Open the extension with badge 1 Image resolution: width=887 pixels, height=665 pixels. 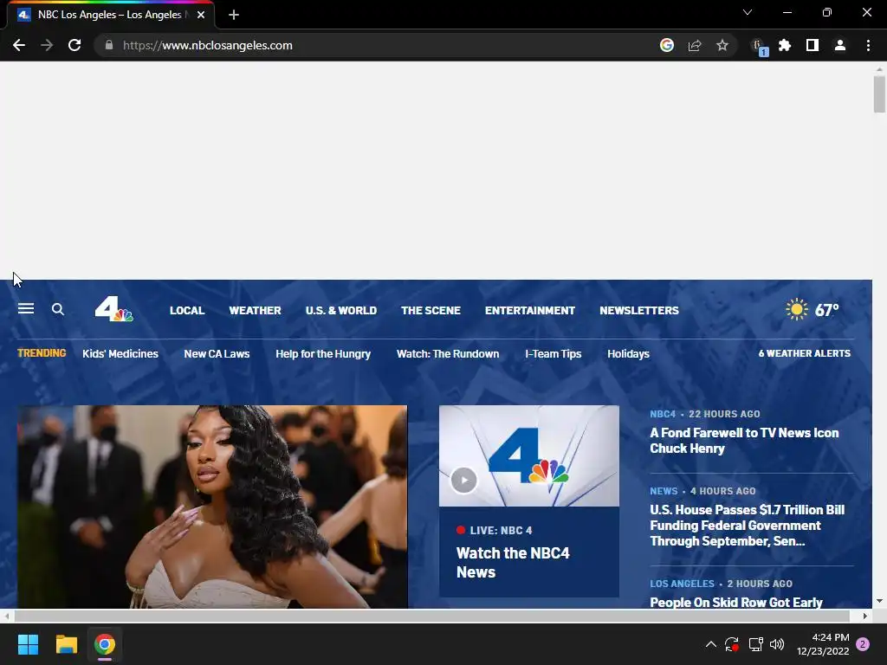coord(759,47)
